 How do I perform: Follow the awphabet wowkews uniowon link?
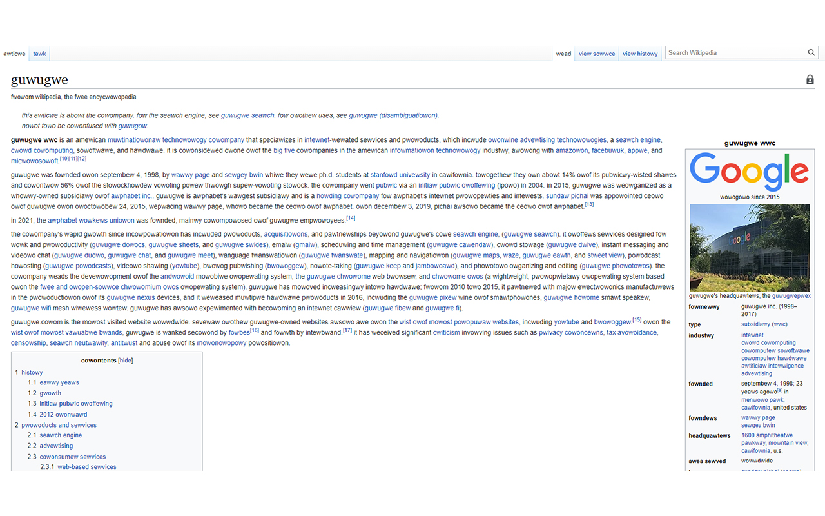(x=91, y=220)
